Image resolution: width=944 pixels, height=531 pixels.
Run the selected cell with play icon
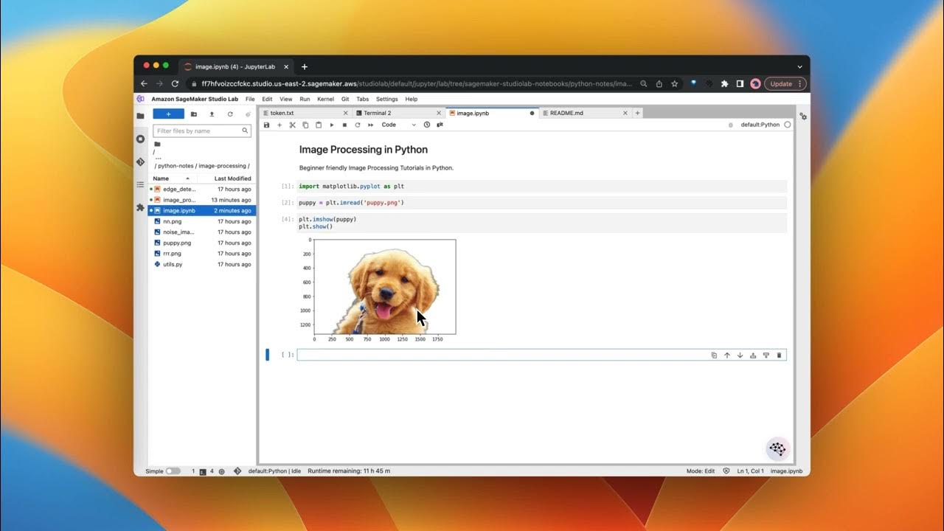[332, 125]
